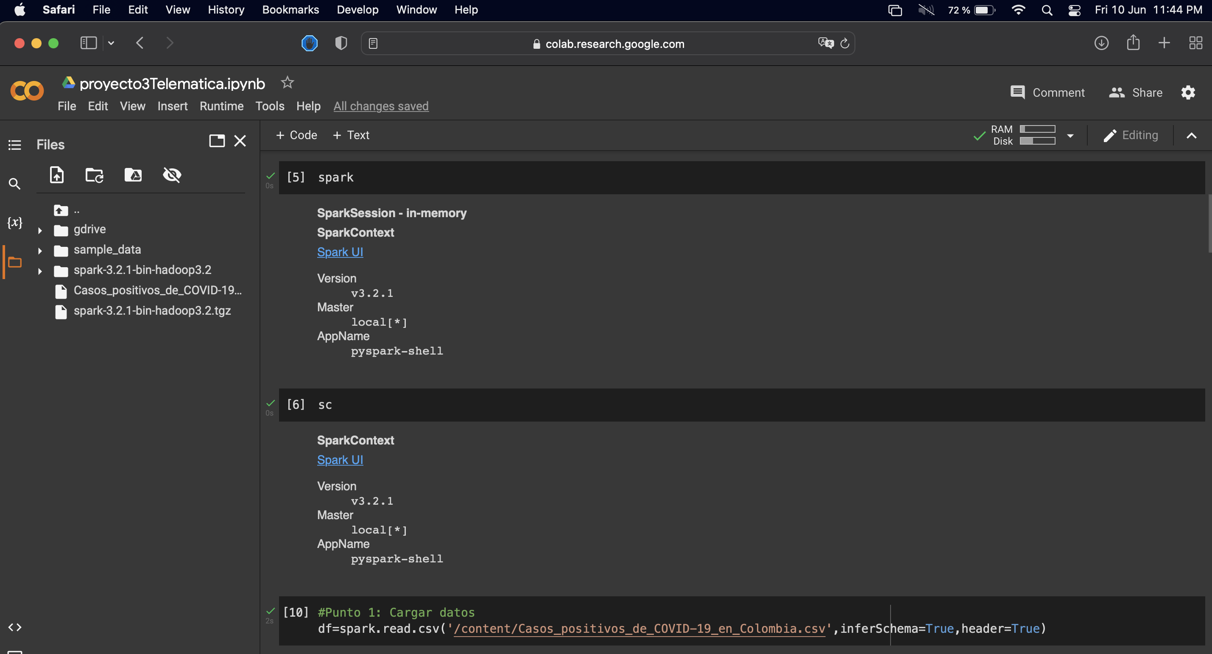Open the Tools menu in Colab
1212x654 pixels.
pos(270,106)
